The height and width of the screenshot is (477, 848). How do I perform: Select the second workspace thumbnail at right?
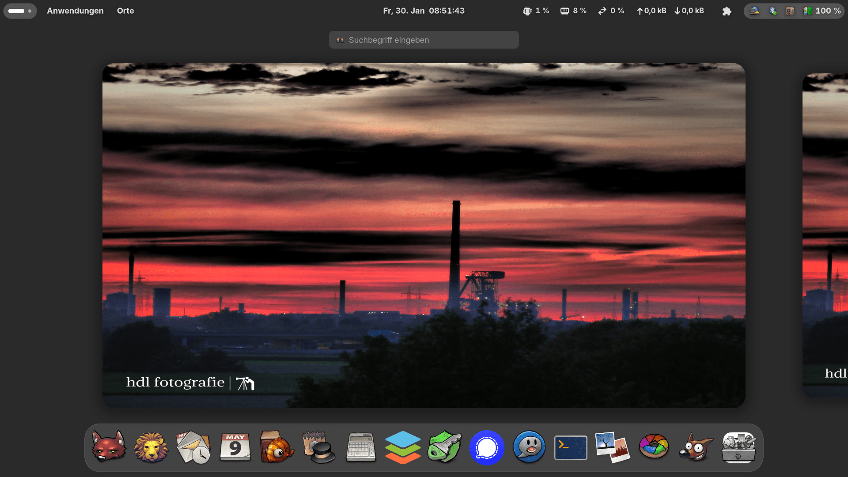(x=826, y=234)
